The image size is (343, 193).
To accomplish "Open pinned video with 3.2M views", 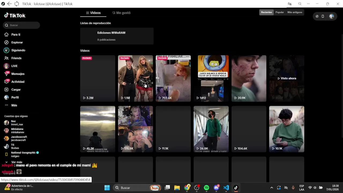I will pos(98,78).
